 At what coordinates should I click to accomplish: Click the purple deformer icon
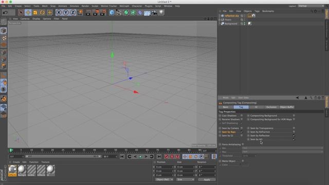pos(140,12)
